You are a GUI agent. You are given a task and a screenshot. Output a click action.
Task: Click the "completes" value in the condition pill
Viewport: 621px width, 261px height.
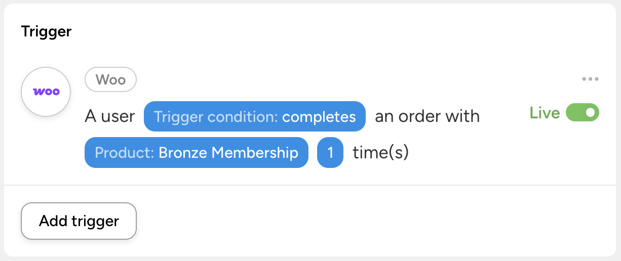click(319, 117)
